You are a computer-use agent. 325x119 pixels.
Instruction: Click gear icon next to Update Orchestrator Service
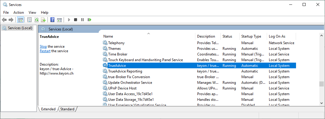click(105, 83)
